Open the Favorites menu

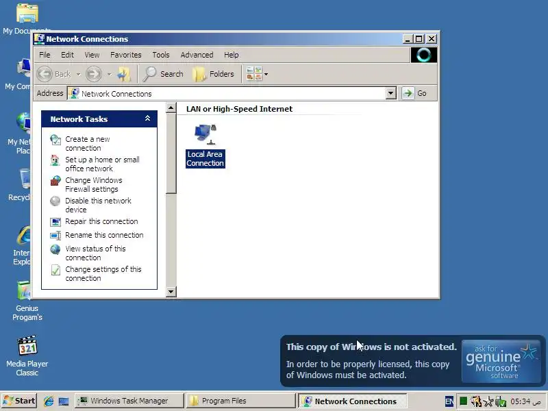pyautogui.click(x=126, y=55)
